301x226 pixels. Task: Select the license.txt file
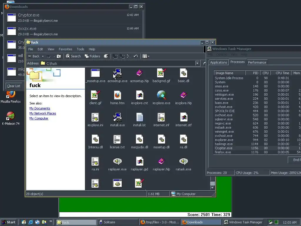click(117, 142)
